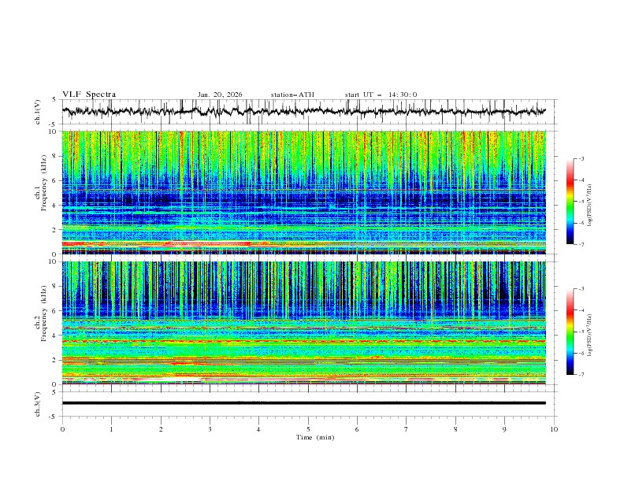
Task: Click time axis tick label "6"
Action: pyautogui.click(x=357, y=429)
